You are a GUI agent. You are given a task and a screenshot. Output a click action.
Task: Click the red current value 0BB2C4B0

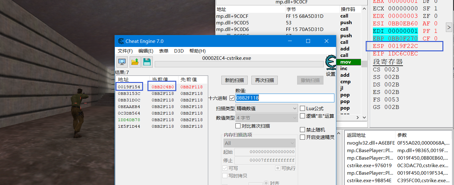pos(163,87)
